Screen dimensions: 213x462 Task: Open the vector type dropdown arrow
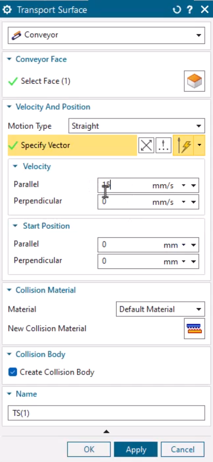200,145
